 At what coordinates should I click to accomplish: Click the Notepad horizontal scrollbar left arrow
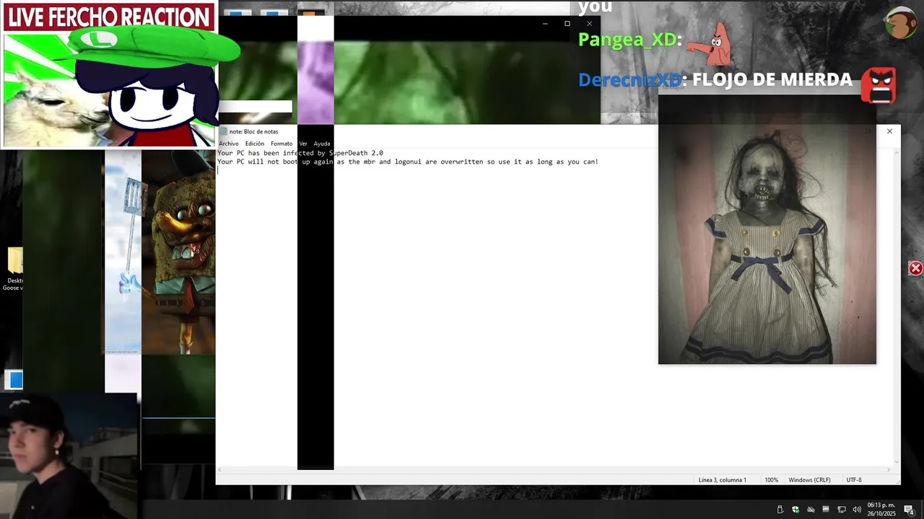[x=219, y=469]
